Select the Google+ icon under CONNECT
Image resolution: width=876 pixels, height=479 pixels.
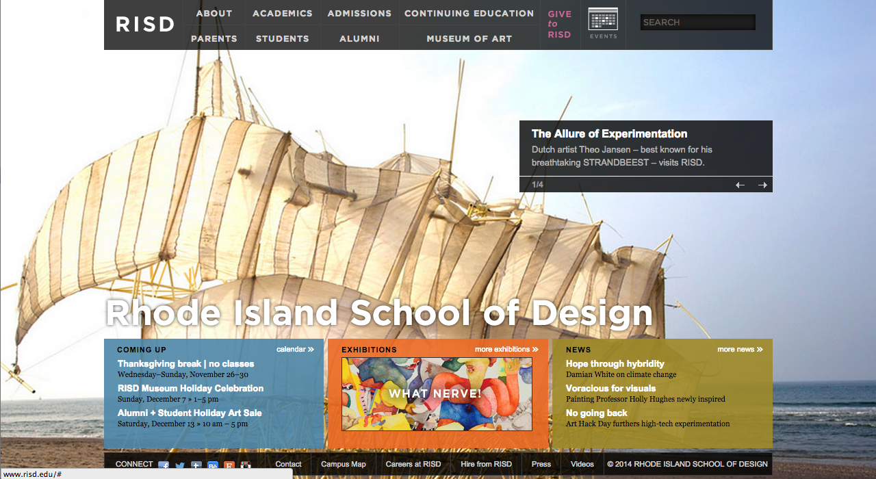click(196, 465)
